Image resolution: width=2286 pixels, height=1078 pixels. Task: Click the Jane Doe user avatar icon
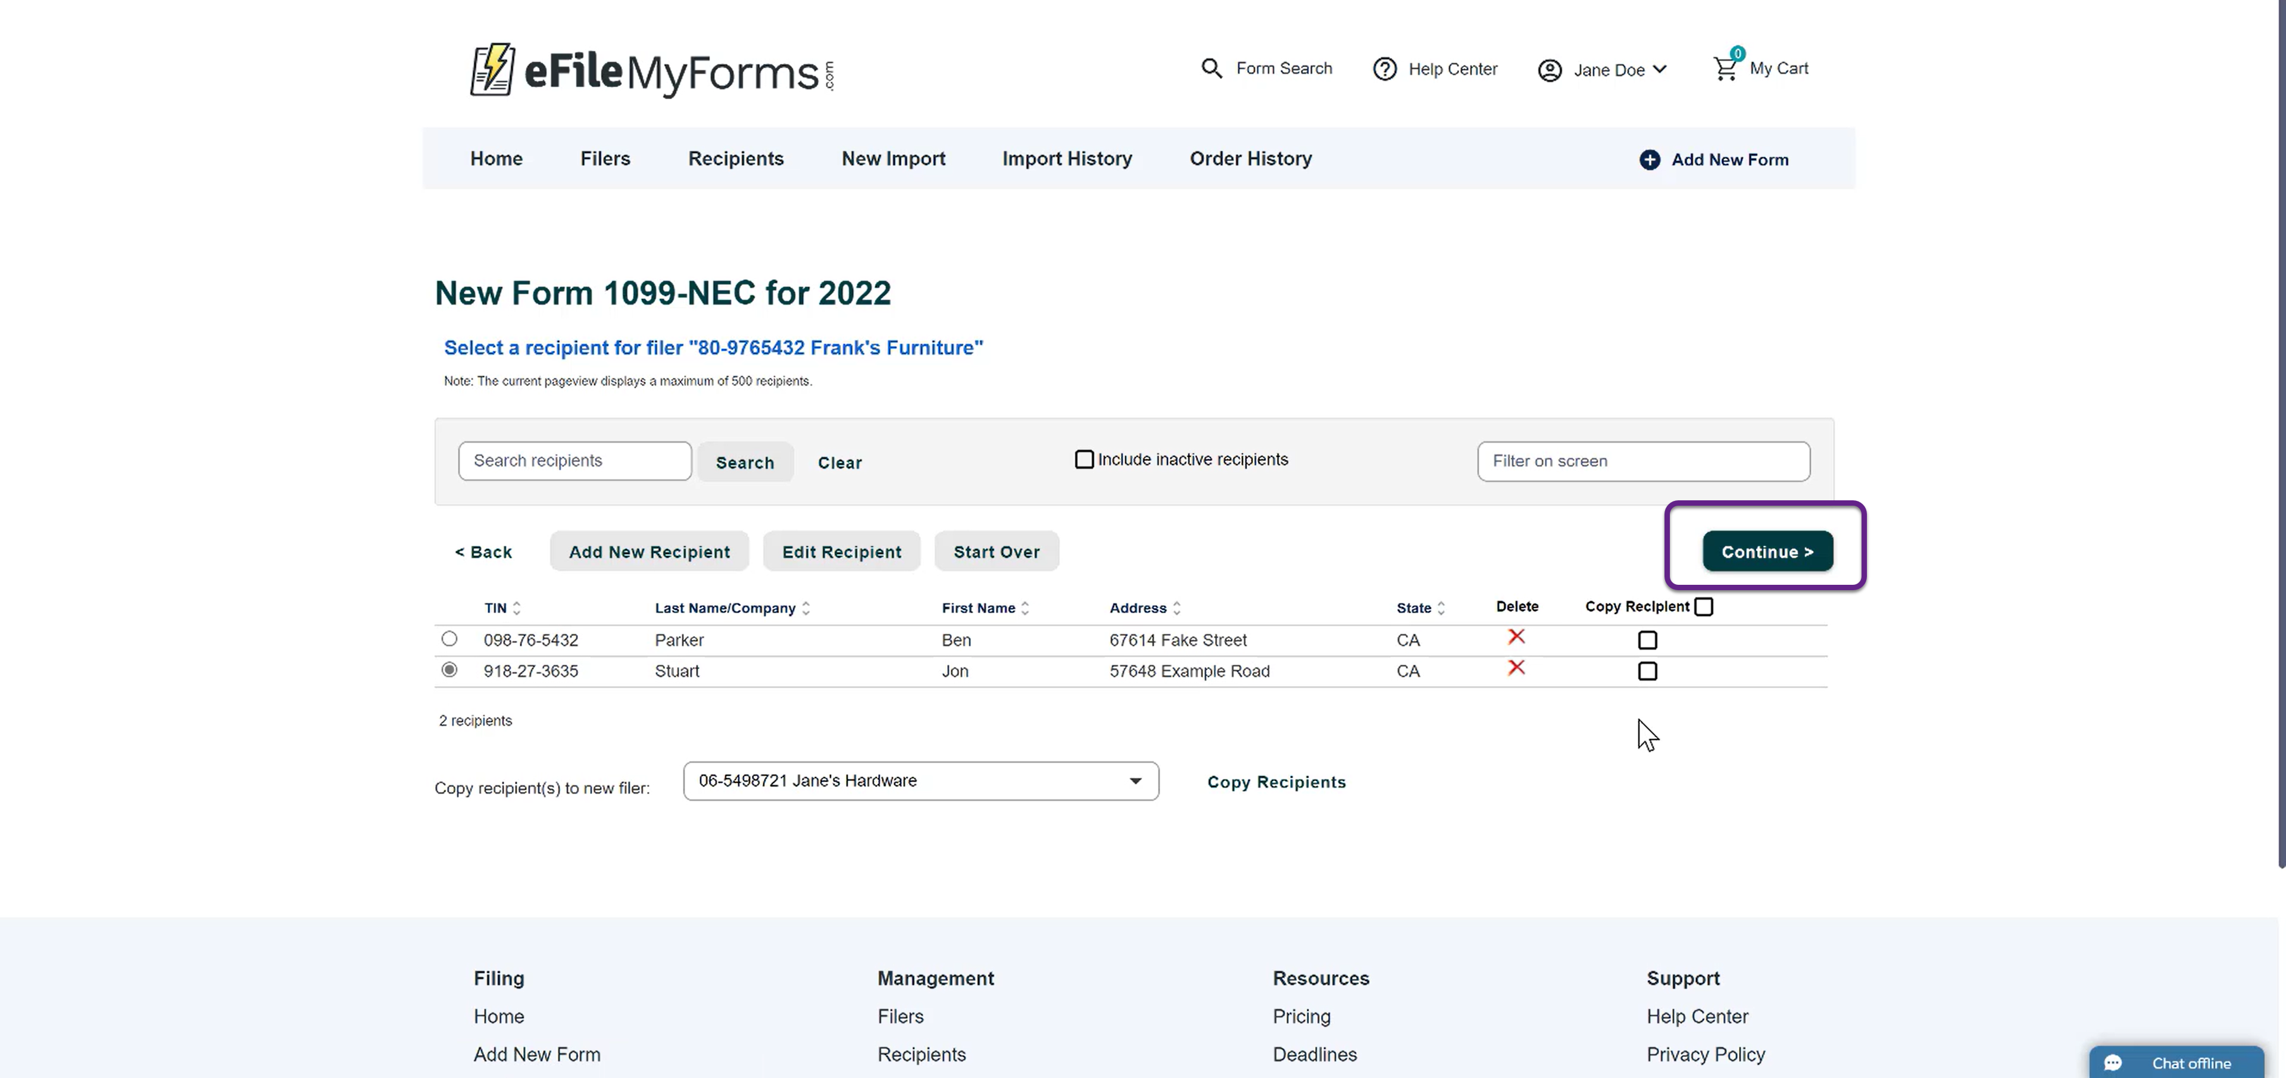(1550, 70)
